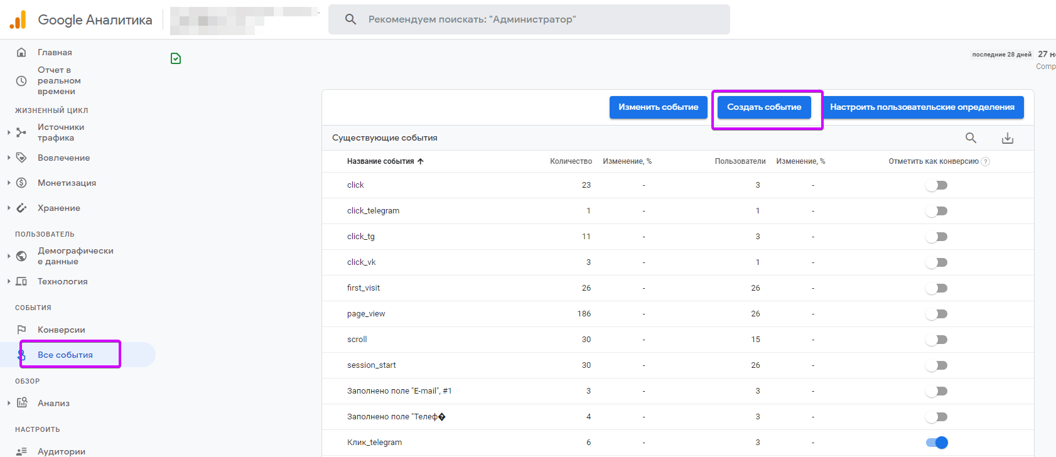Click the Google Analytics logo icon
Image resolution: width=1056 pixels, height=457 pixels.
tap(18, 20)
